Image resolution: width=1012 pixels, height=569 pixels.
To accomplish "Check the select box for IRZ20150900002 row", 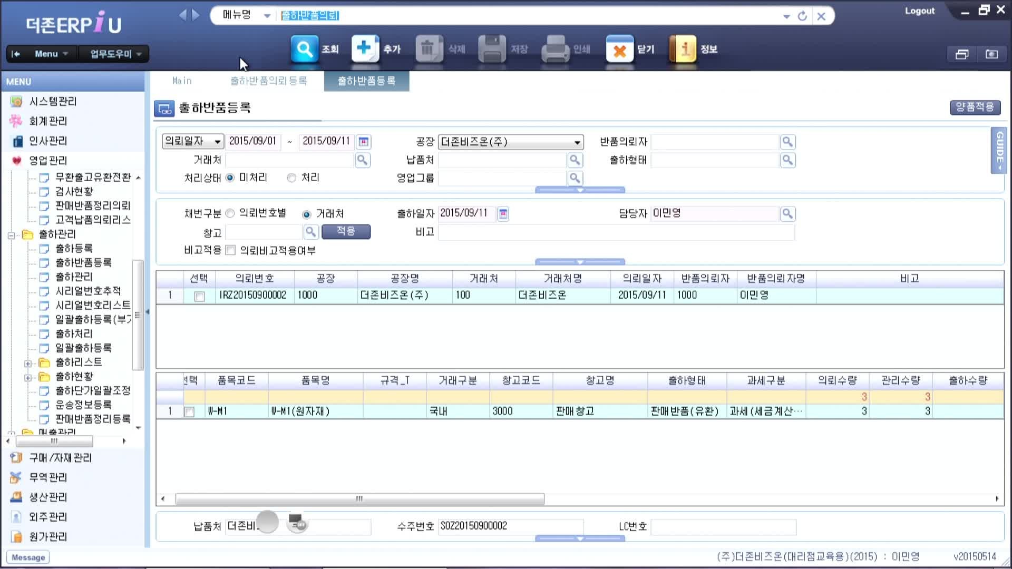I will click(x=199, y=297).
